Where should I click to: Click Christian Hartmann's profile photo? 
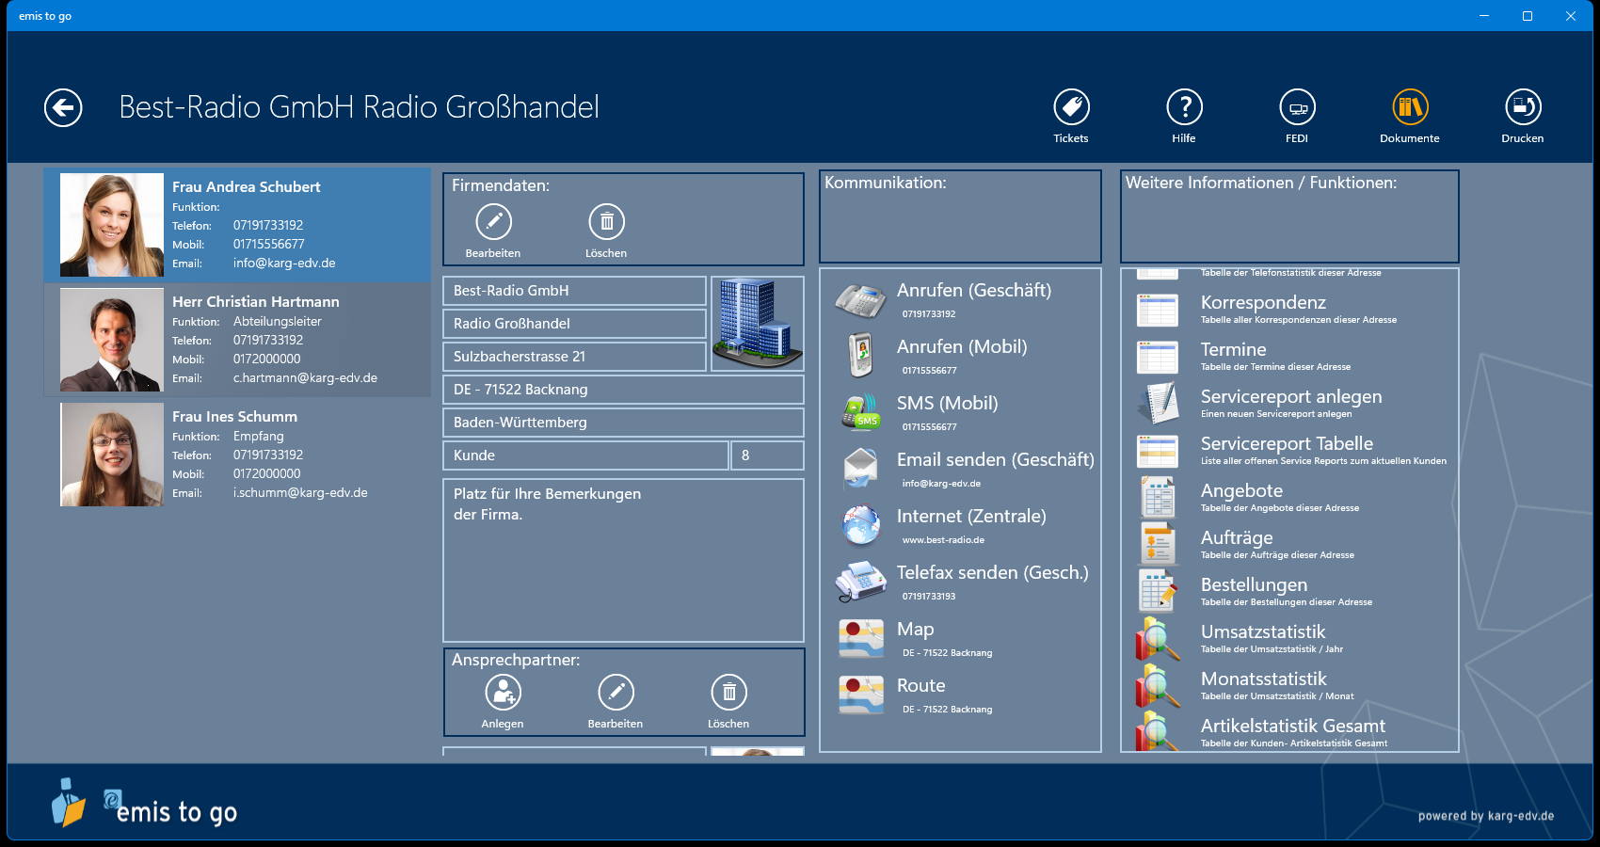click(x=112, y=340)
